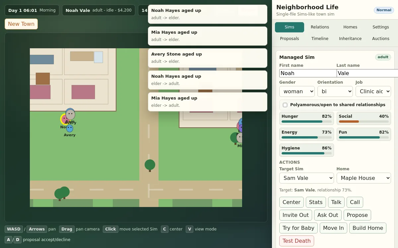Open the Job dropdown
The height and width of the screenshot is (248, 398).
point(373,91)
